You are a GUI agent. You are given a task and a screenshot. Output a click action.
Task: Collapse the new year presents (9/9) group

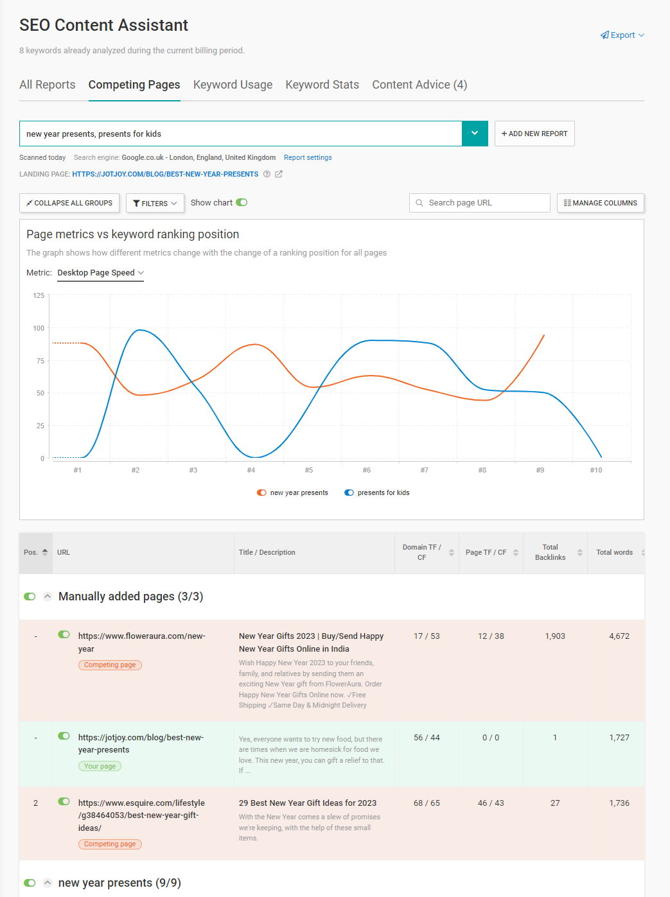(48, 882)
